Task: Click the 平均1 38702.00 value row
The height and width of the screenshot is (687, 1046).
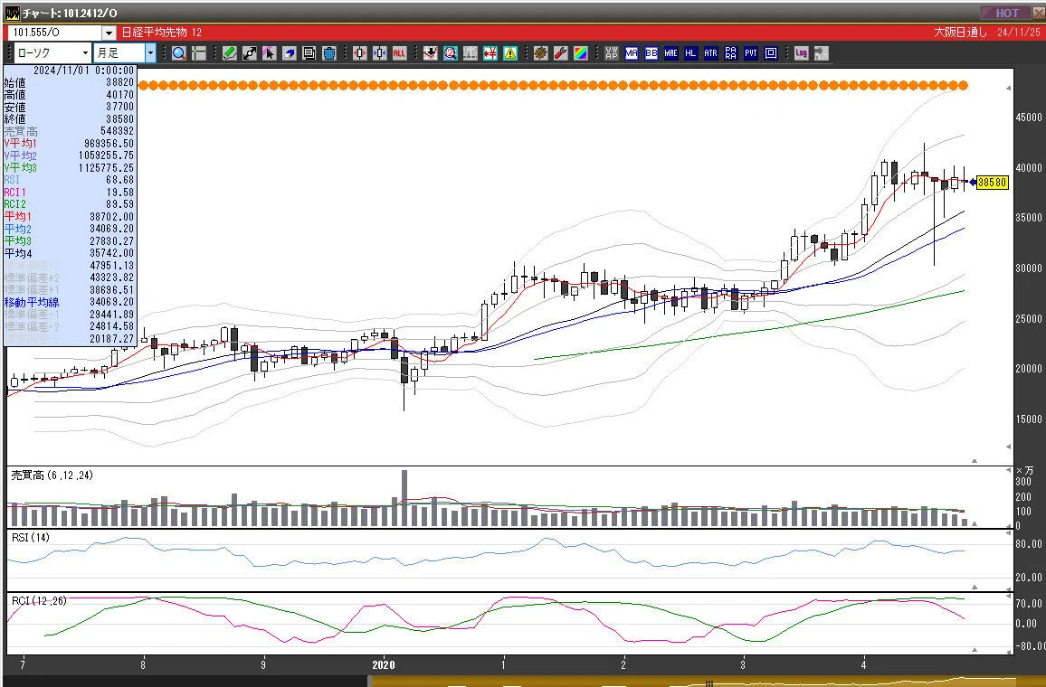Action: pyautogui.click(x=70, y=217)
